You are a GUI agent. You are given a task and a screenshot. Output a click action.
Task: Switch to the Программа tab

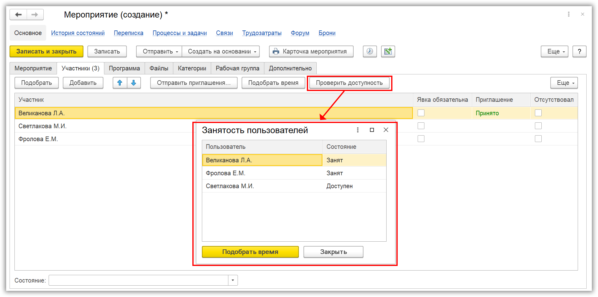[124, 68]
